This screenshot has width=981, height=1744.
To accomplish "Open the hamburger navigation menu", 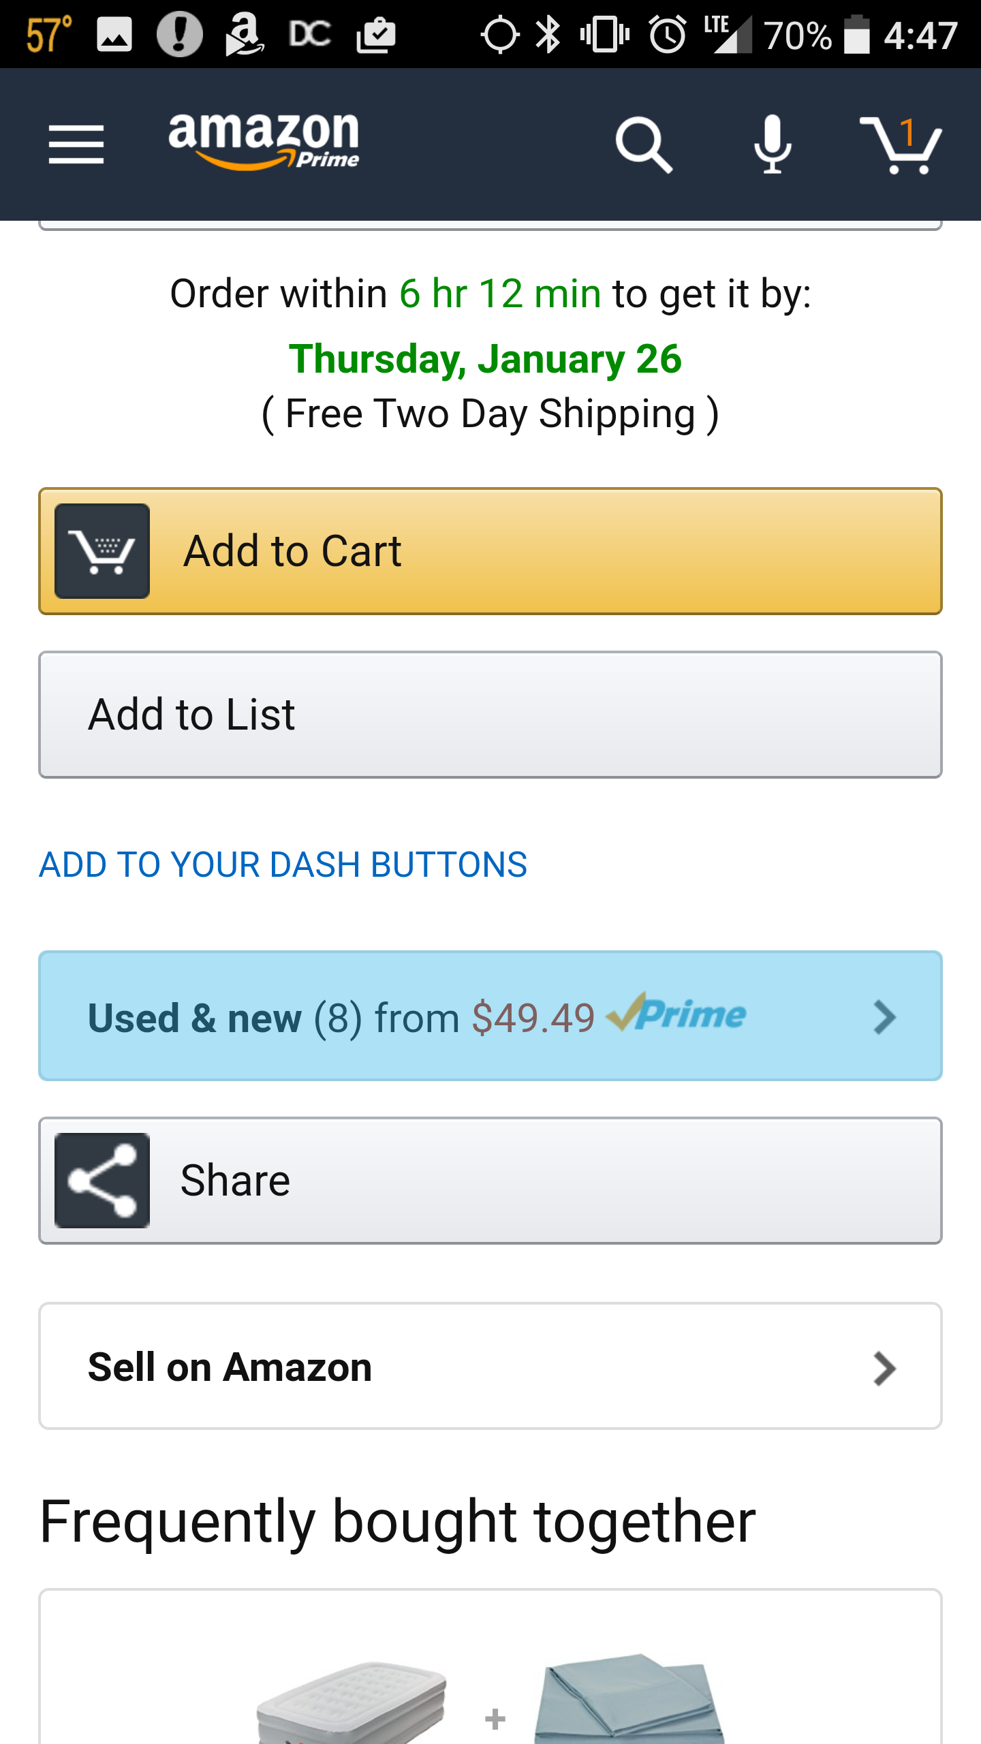I will click(x=76, y=144).
